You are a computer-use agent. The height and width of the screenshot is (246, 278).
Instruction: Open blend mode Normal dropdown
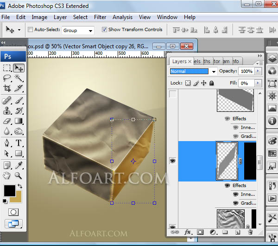[x=214, y=71]
